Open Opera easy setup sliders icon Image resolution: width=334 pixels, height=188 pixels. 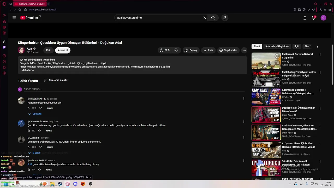pyautogui.click(x=330, y=10)
